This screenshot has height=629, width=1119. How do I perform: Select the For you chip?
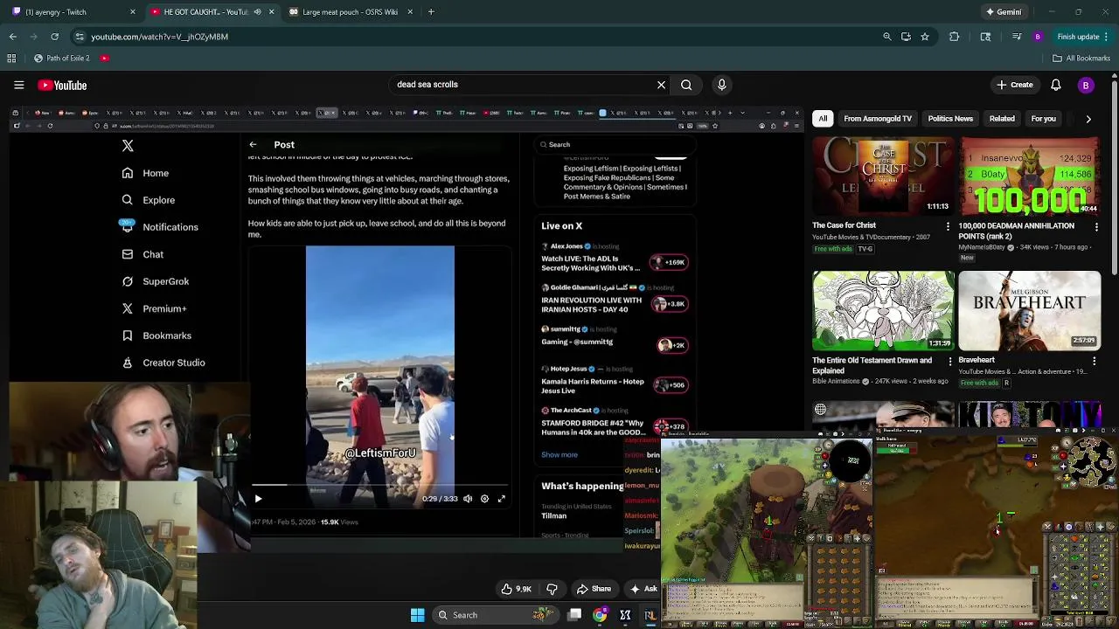coord(1044,119)
